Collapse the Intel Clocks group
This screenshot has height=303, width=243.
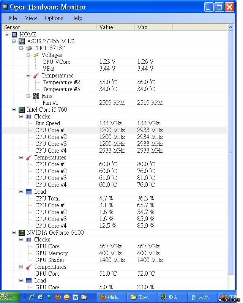pyautogui.click(x=21, y=116)
